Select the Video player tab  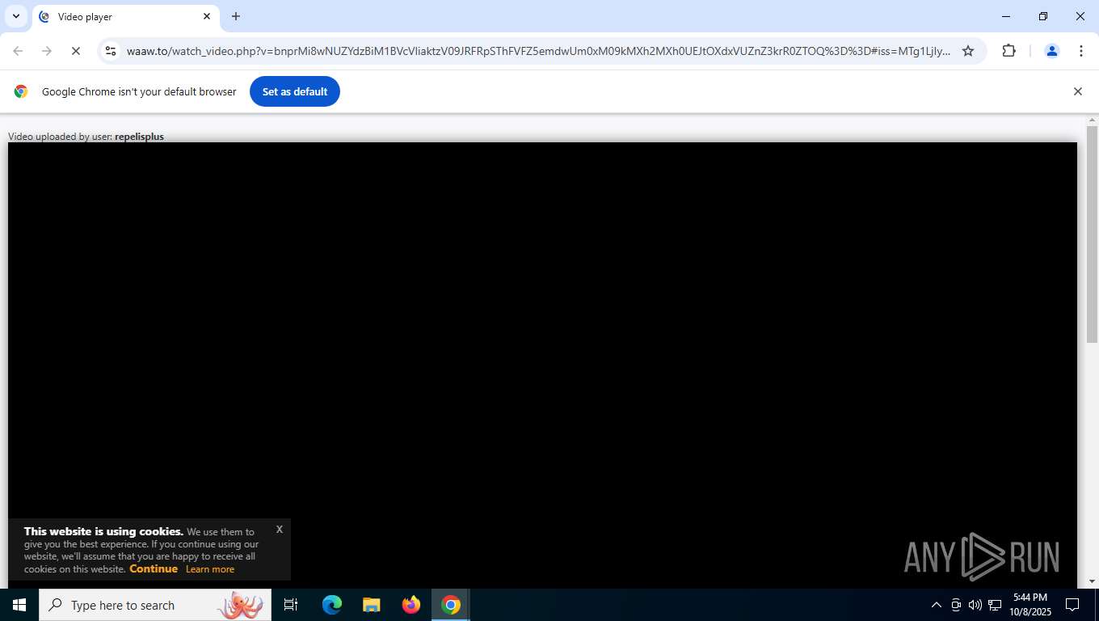(125, 17)
